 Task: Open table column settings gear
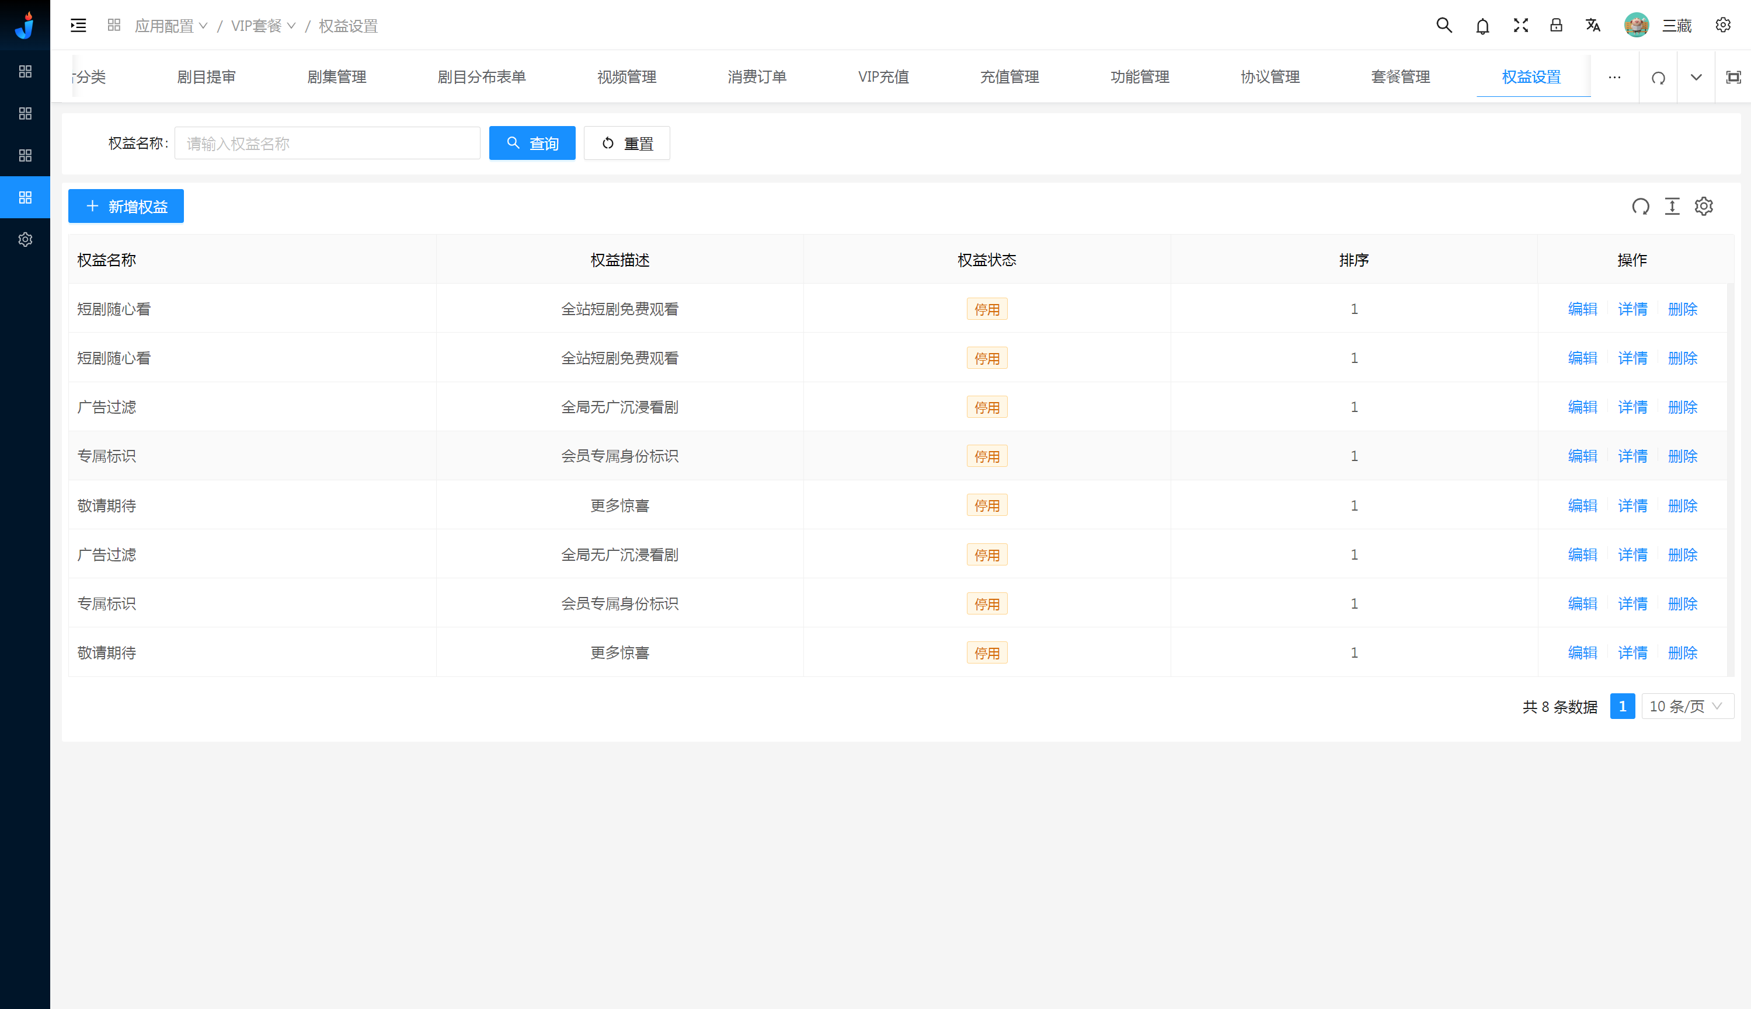pos(1703,207)
